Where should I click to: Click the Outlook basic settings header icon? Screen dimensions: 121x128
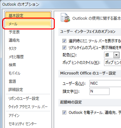pos(65,18)
